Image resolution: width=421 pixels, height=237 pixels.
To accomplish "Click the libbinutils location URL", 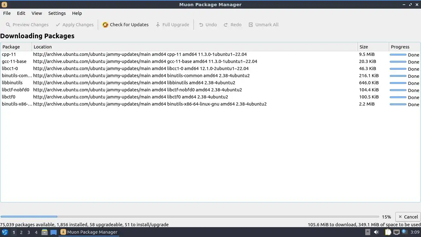I will coord(134,83).
